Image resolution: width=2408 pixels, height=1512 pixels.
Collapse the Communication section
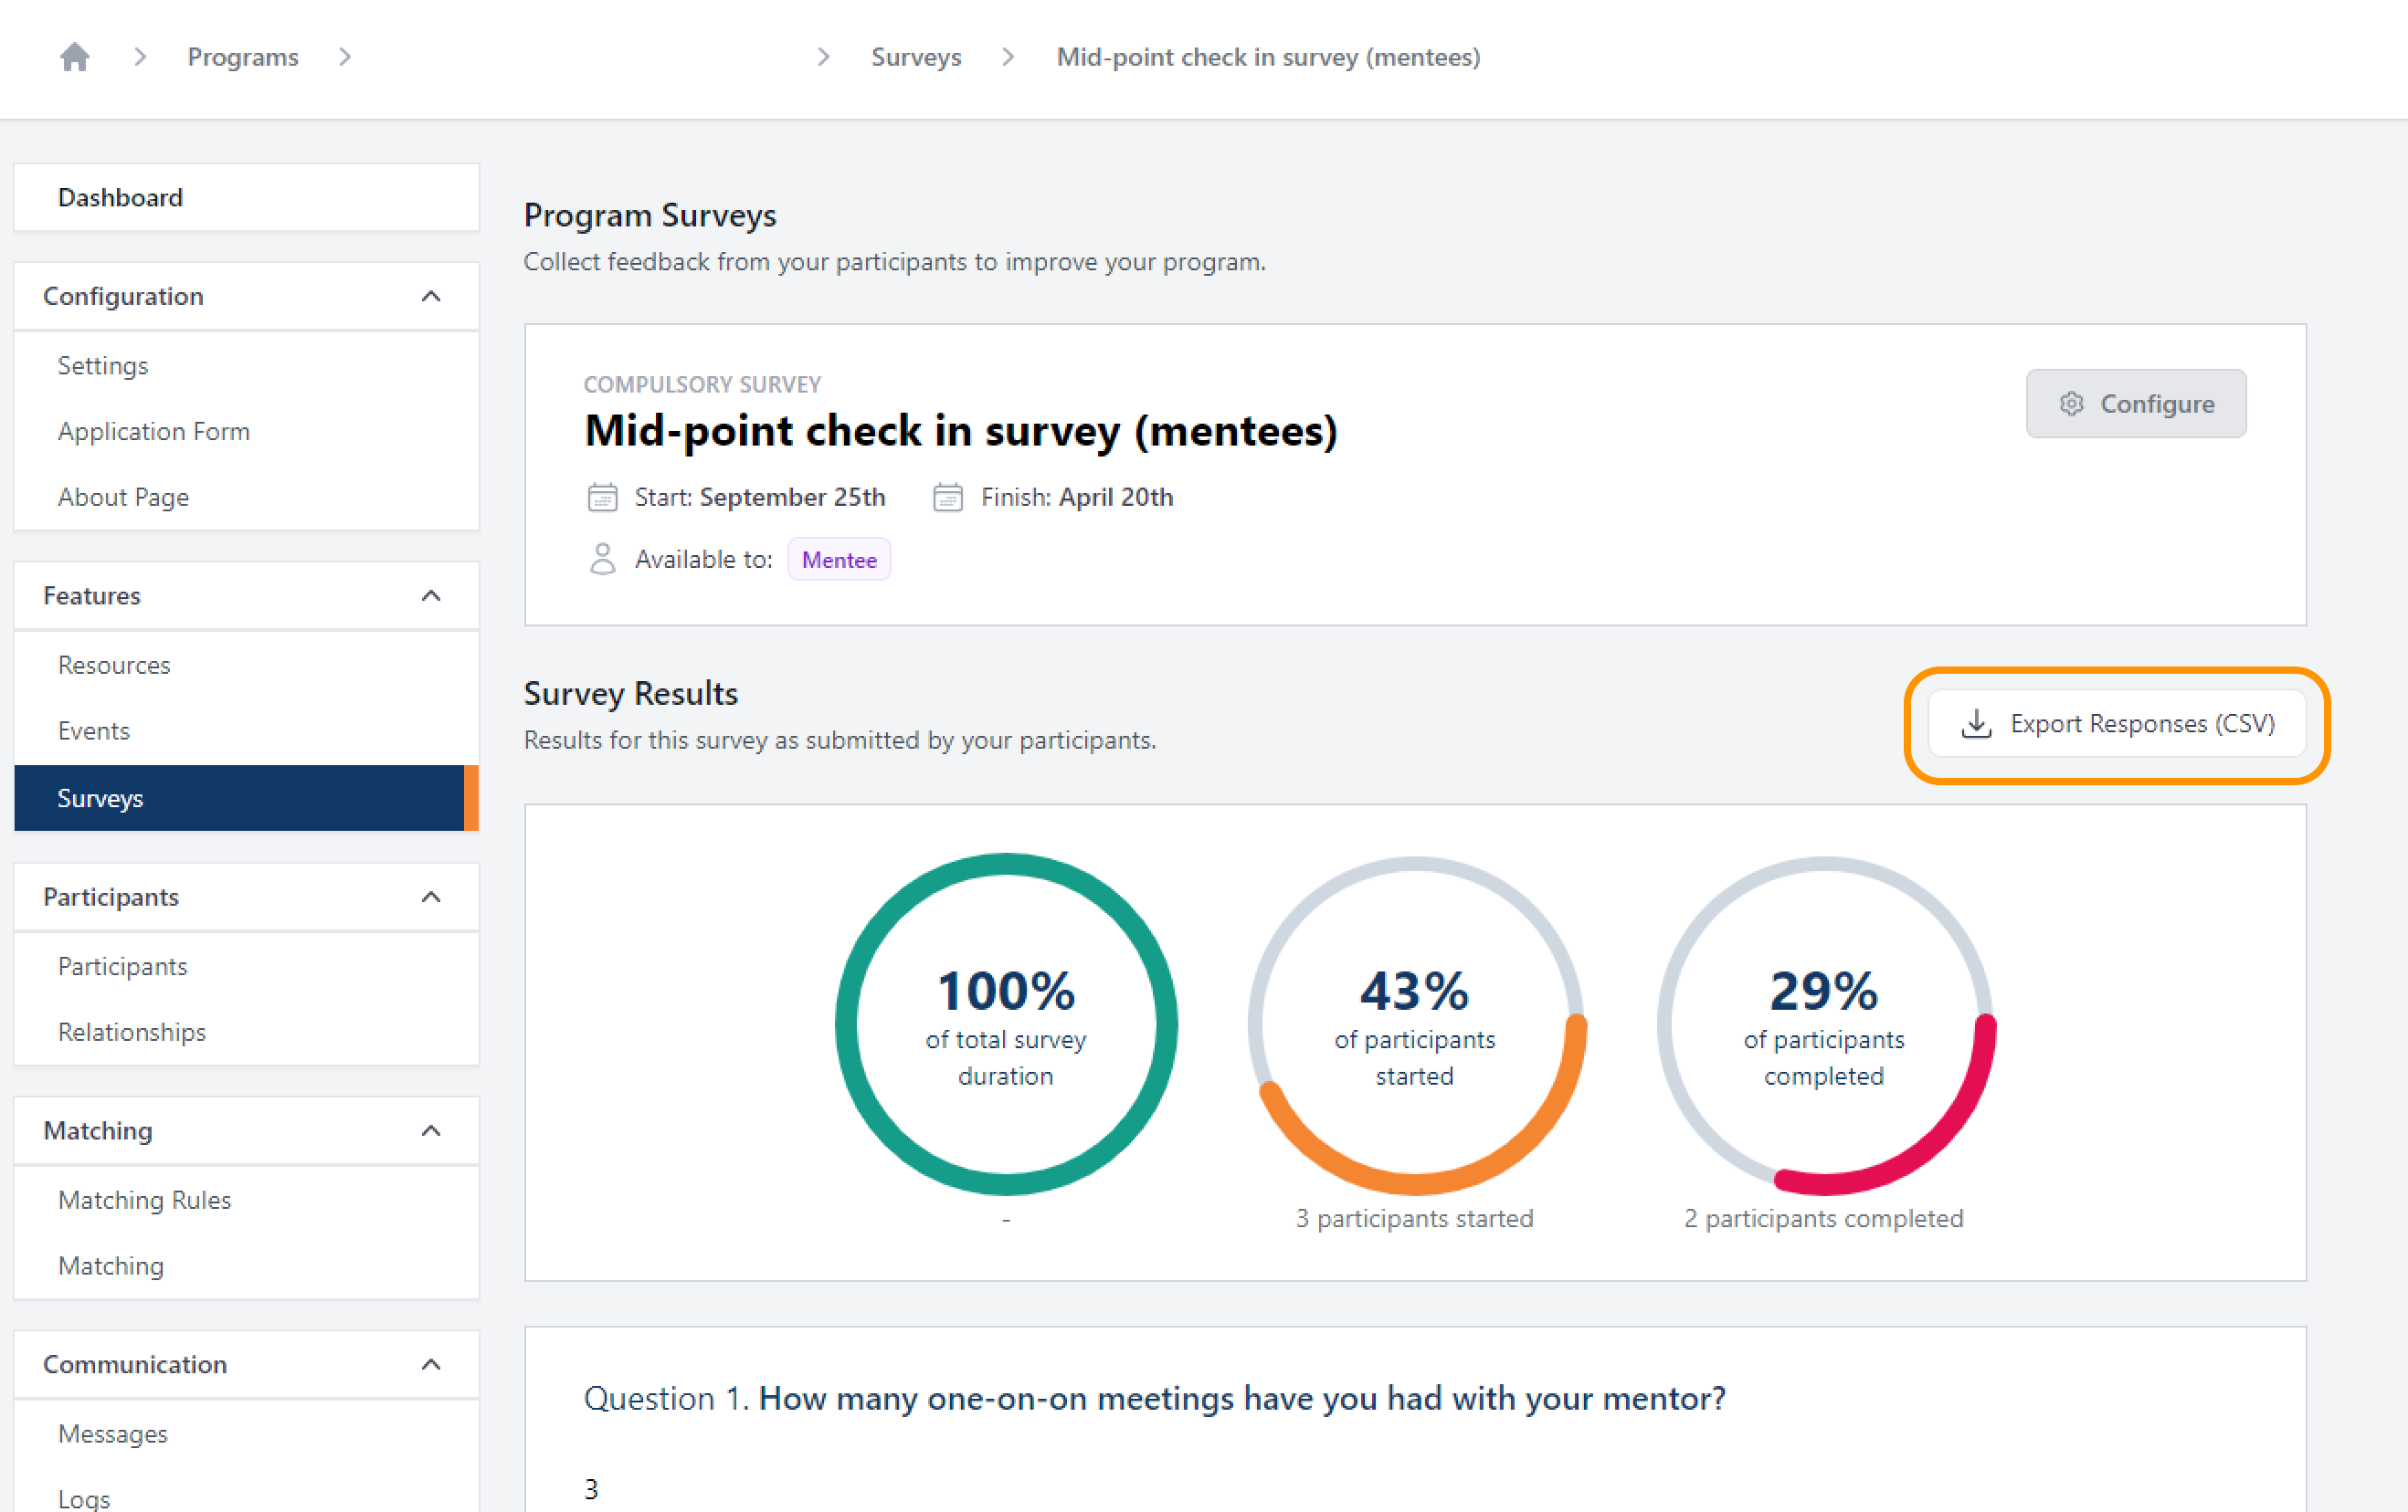pos(430,1363)
